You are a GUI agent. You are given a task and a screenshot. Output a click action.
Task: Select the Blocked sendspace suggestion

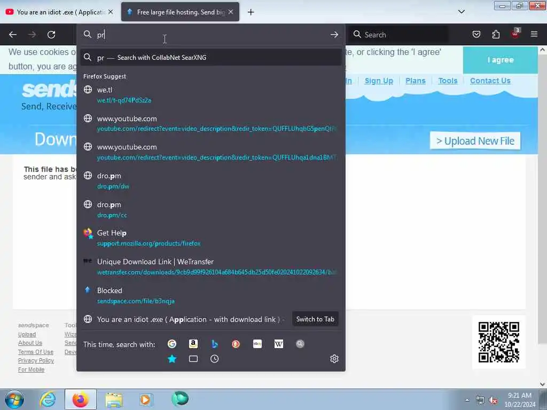click(x=210, y=296)
